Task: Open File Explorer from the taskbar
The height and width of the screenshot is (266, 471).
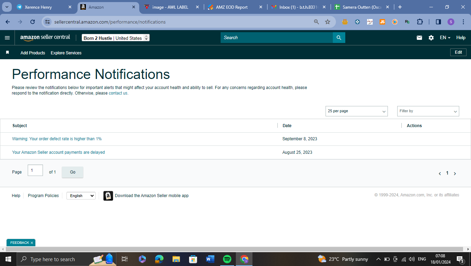Action: pos(176,259)
